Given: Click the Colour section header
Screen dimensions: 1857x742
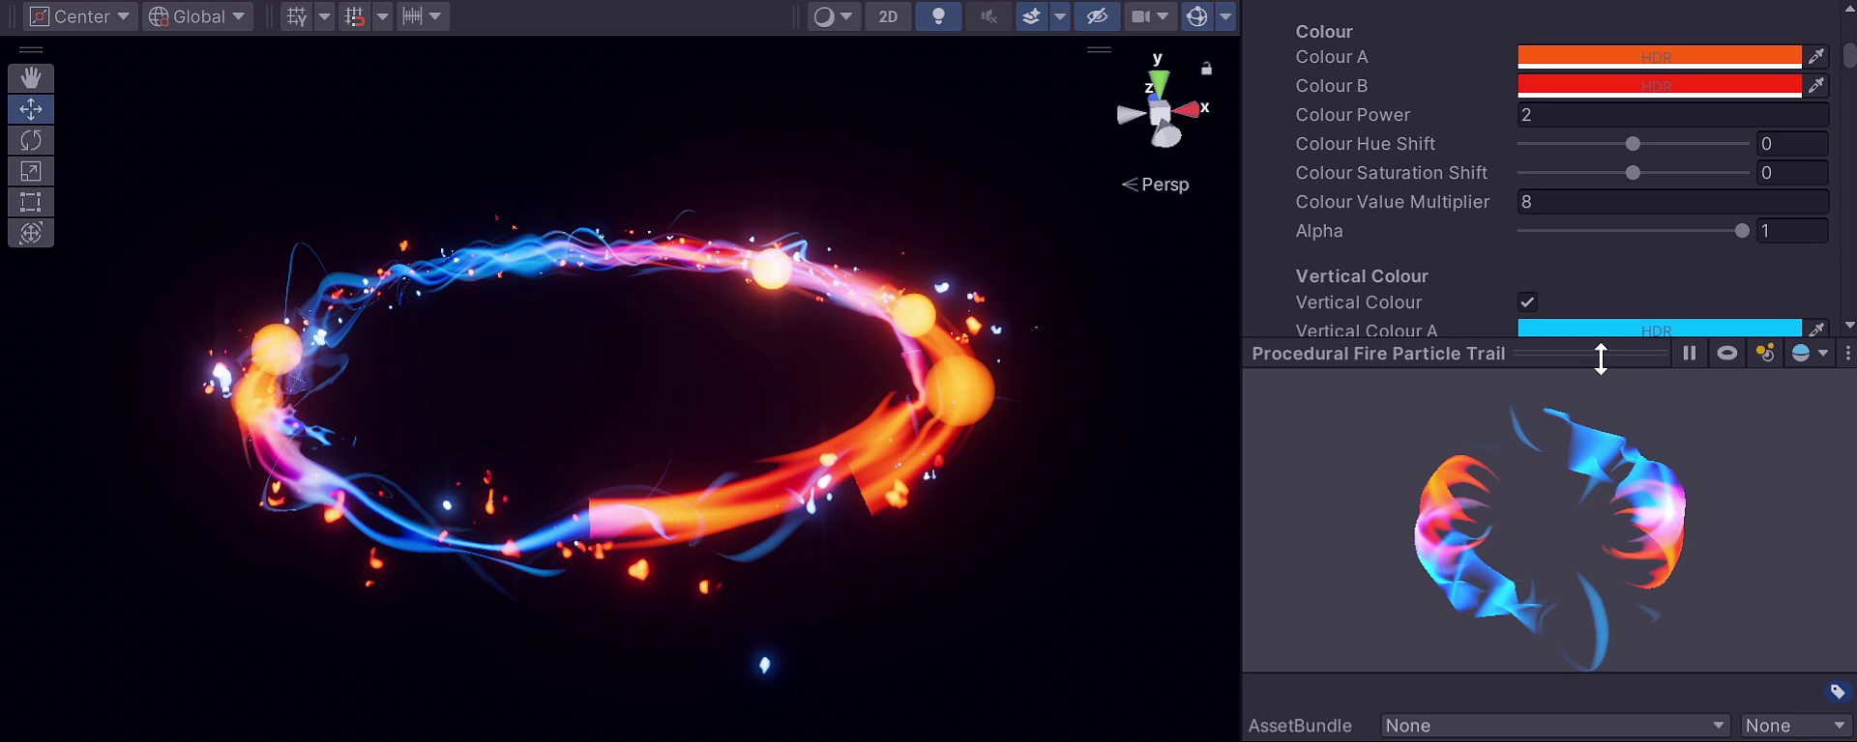Looking at the screenshot, I should click(x=1324, y=32).
